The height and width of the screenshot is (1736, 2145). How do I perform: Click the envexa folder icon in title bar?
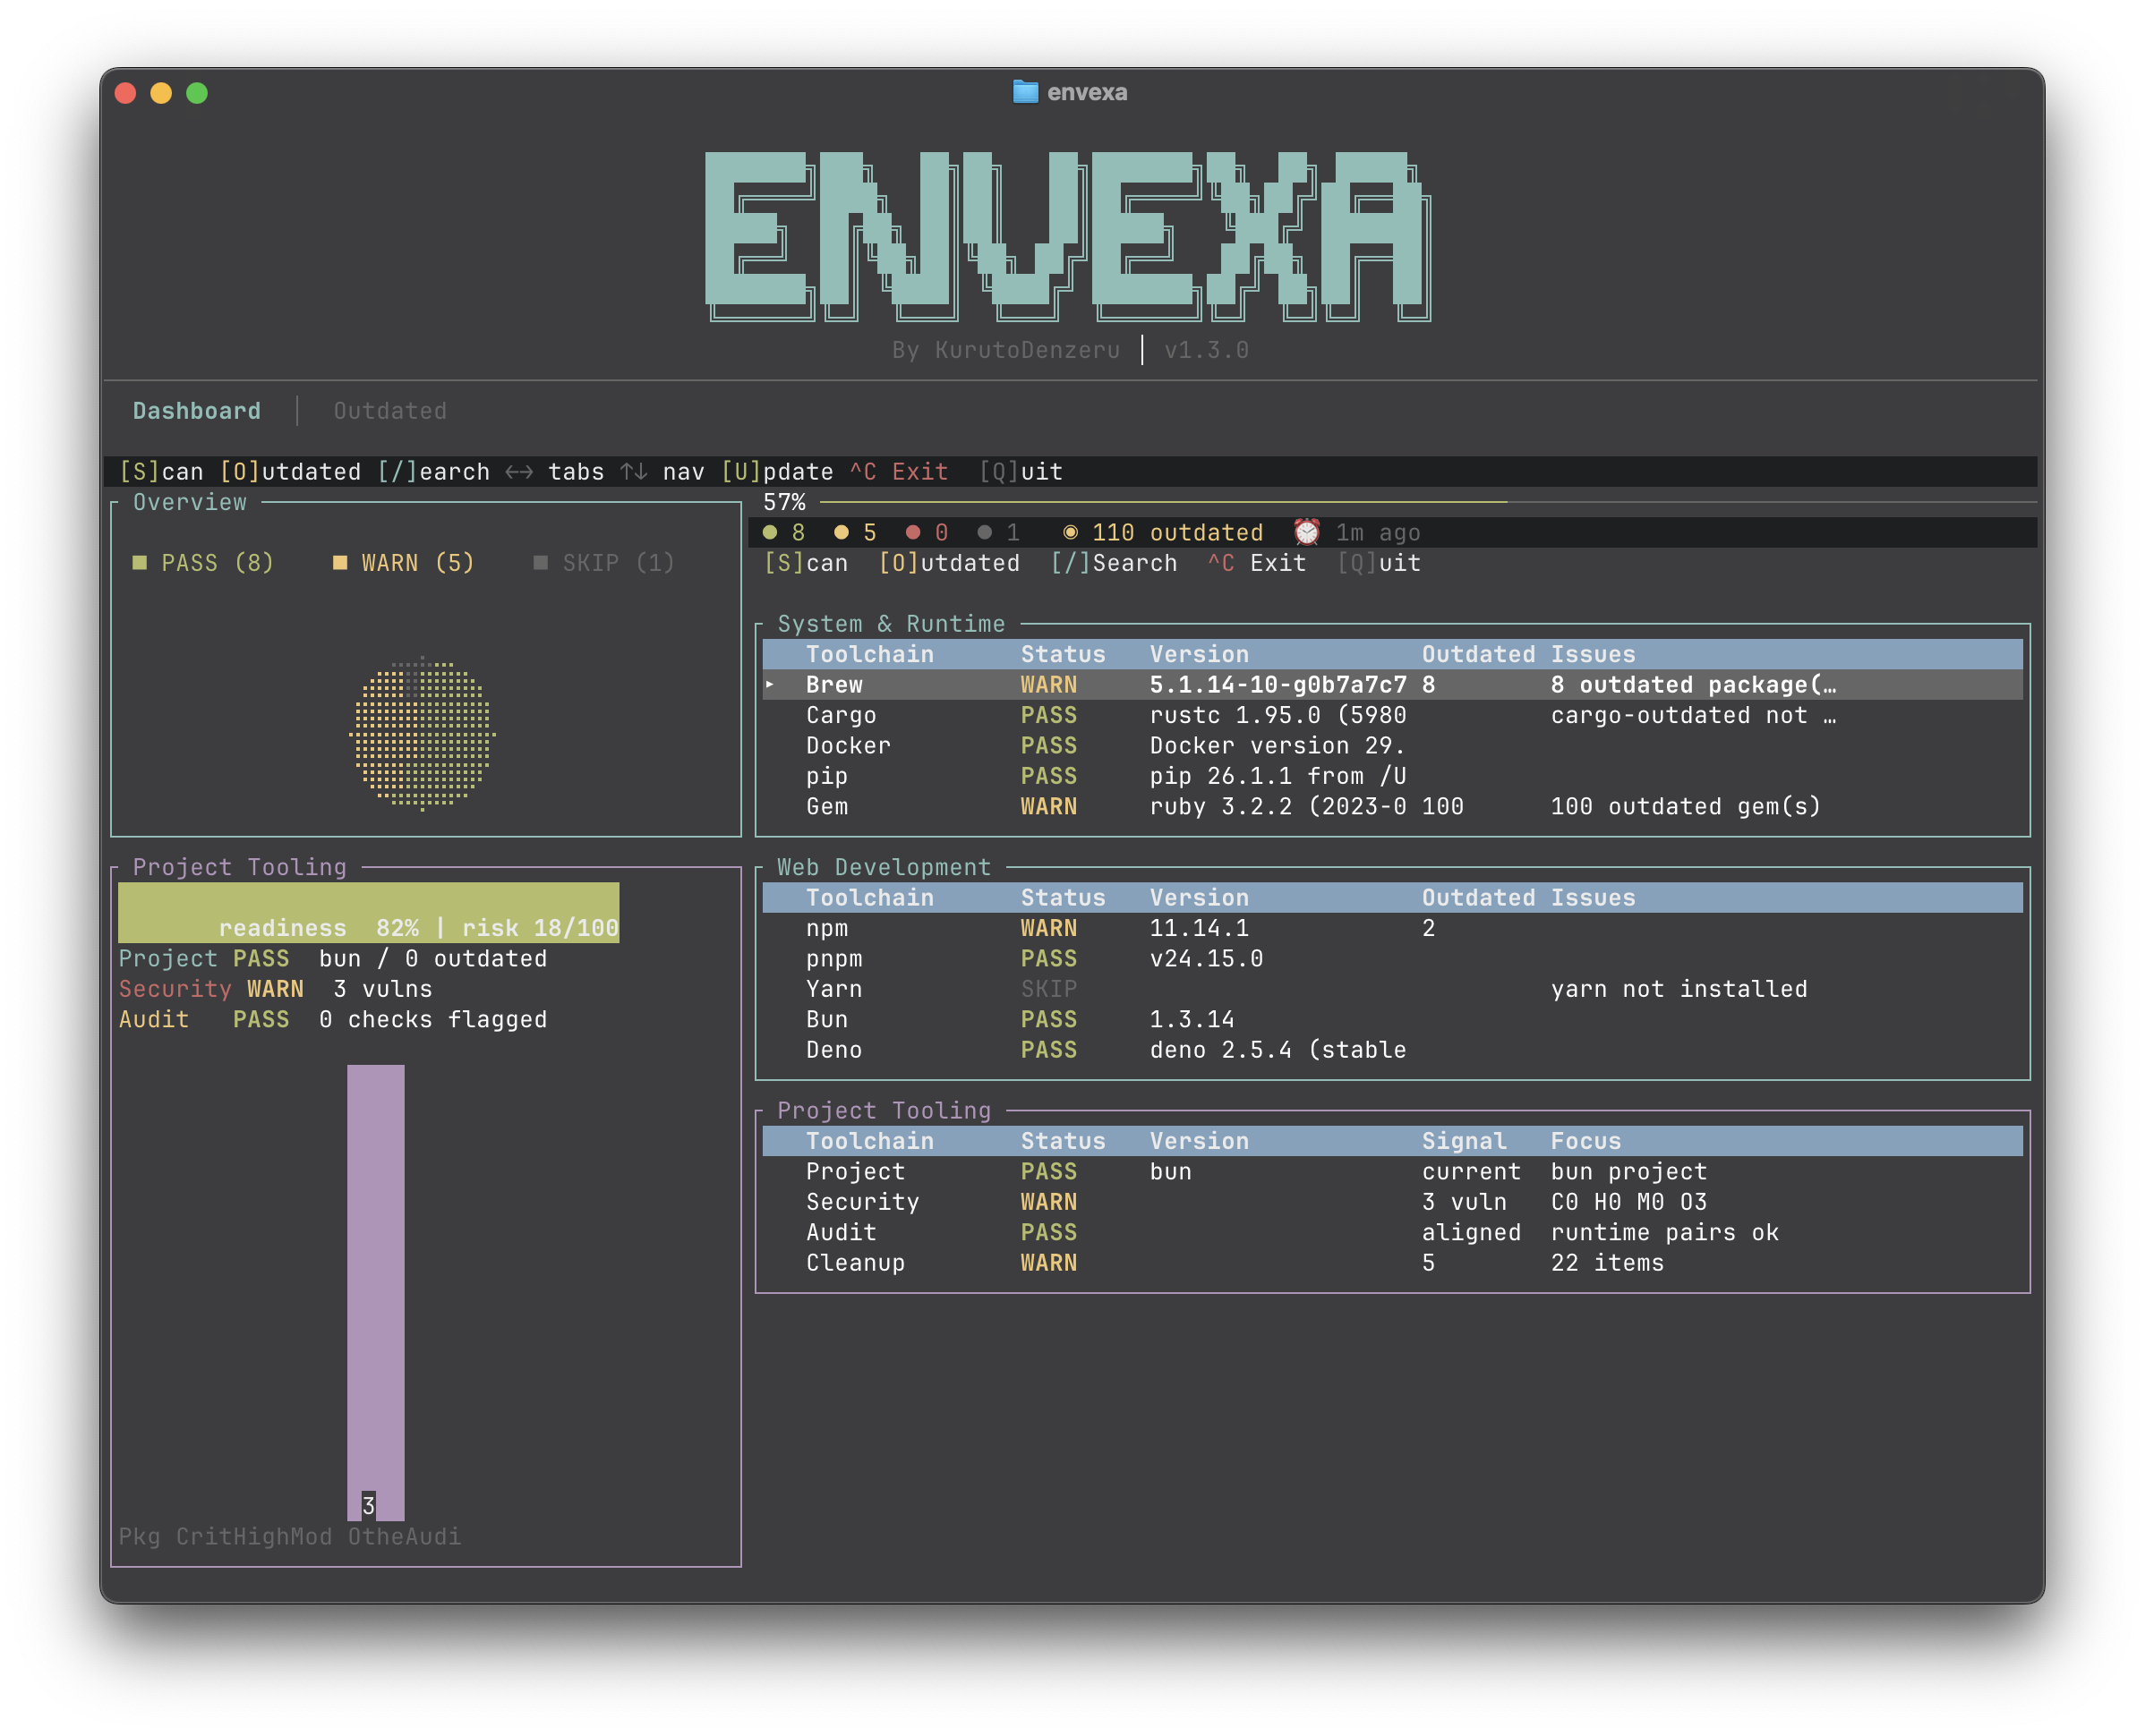[1025, 92]
